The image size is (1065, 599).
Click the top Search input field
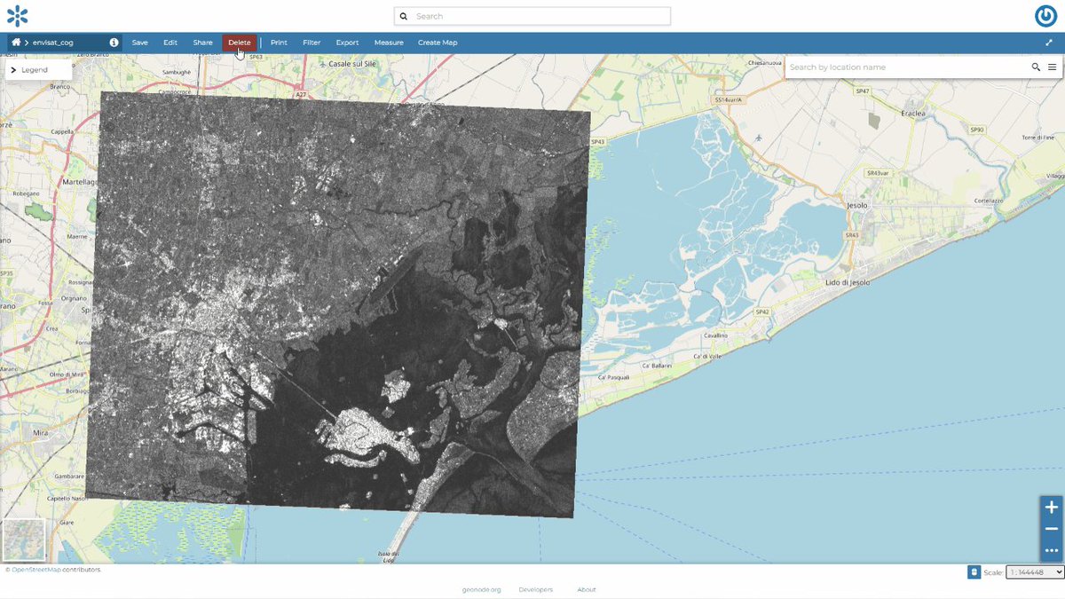[532, 16]
